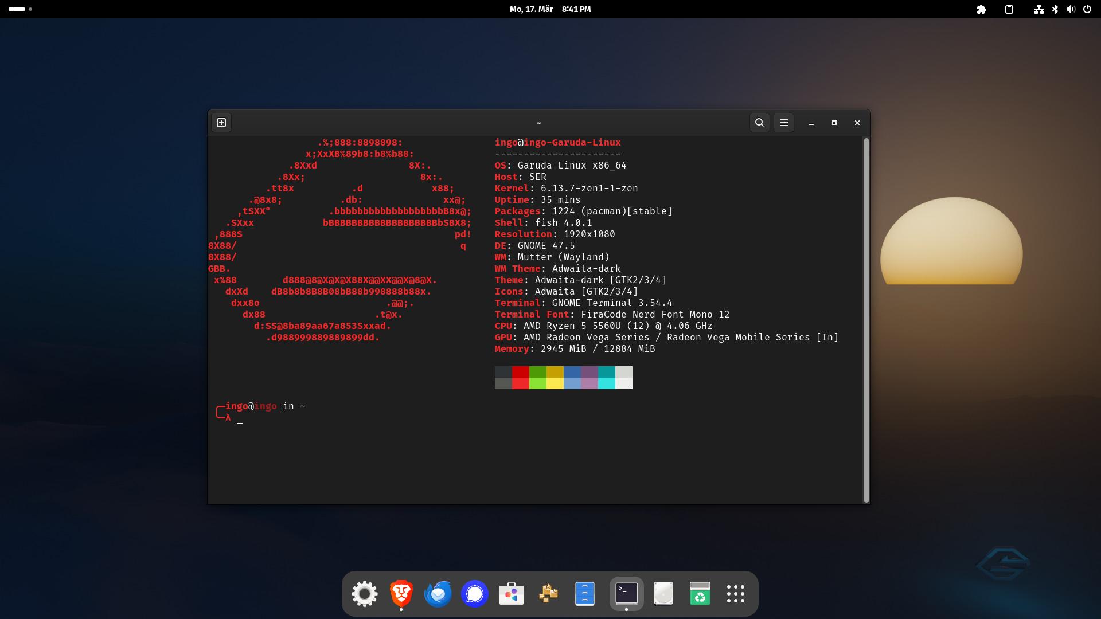
Task: Open the Settings gear in the dock
Action: click(x=365, y=593)
